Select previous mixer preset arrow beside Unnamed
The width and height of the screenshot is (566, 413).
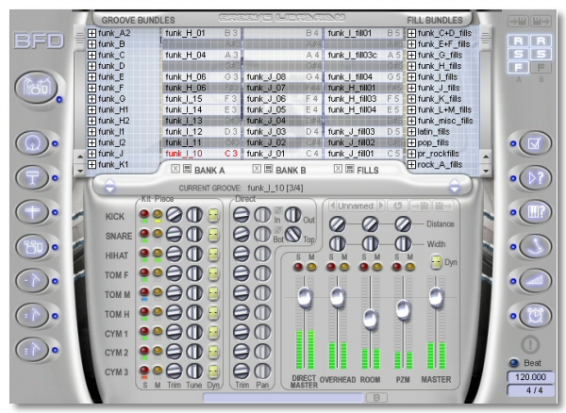(x=332, y=206)
